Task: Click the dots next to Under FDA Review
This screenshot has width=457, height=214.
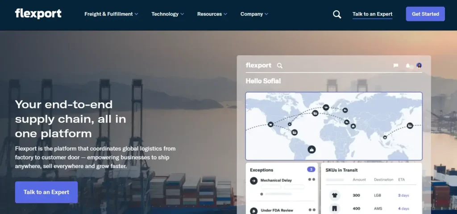Action: click(x=312, y=210)
